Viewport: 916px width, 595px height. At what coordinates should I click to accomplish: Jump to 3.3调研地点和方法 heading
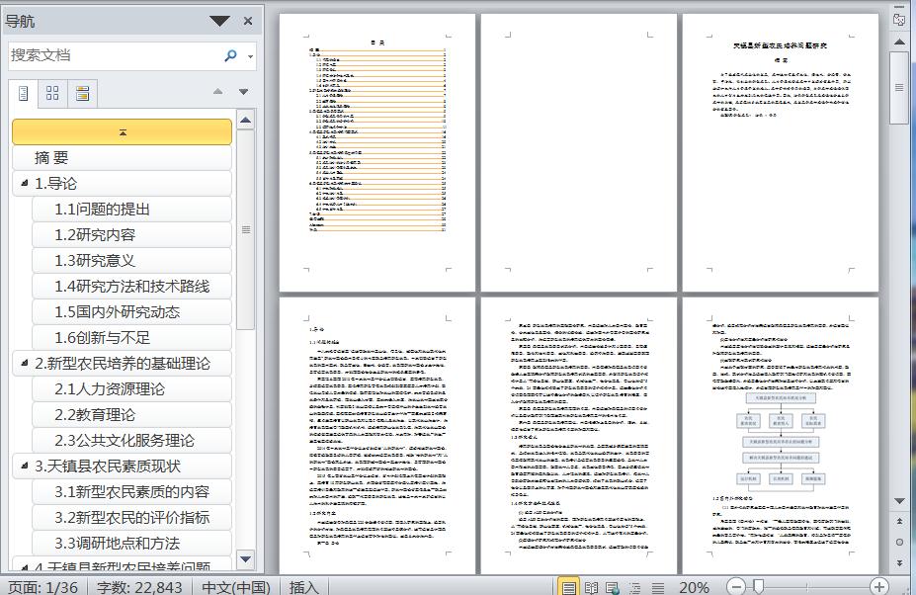point(132,544)
